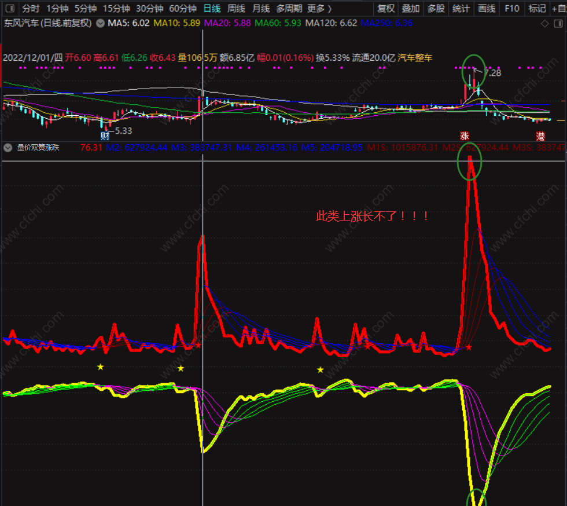The height and width of the screenshot is (506, 567).
Task: Click the MA120: 6.62 indicator label
Action: pyautogui.click(x=331, y=23)
